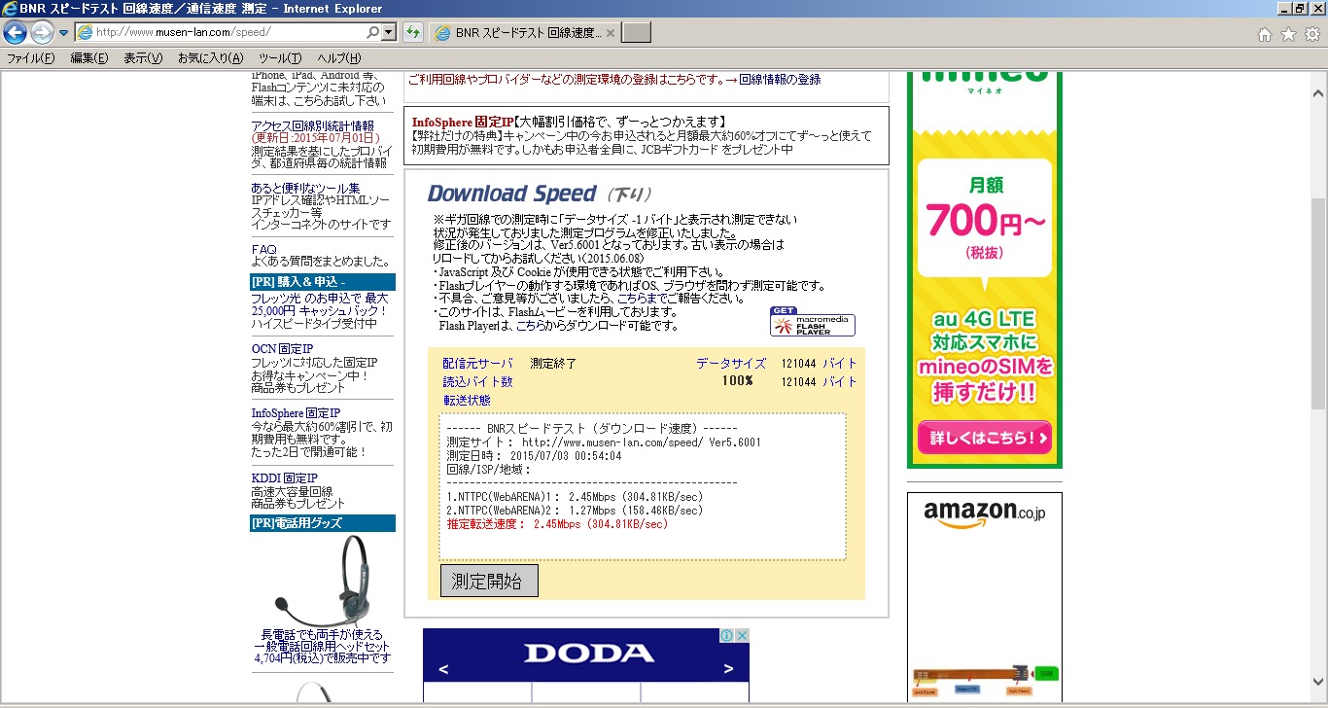This screenshot has height=708, width=1328.
Task: Open the Favorites star icon
Action: [1288, 34]
